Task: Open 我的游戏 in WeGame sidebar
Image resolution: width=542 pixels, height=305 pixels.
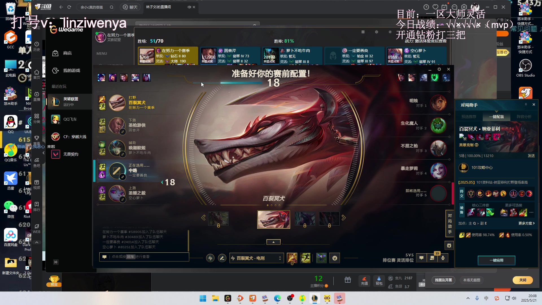Action: (72, 71)
